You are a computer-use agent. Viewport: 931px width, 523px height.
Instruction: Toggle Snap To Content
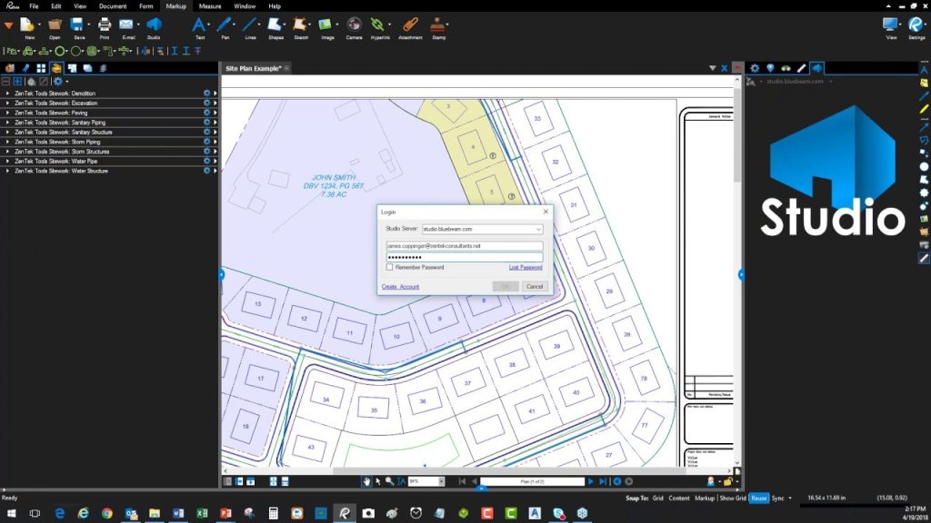coord(678,498)
